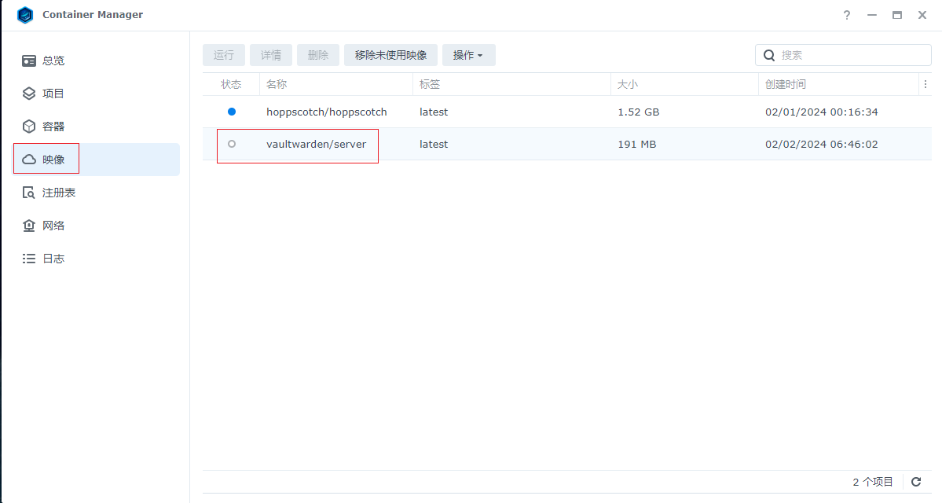The height and width of the screenshot is (503, 942).
Task: Open the 注册表 registry section
Action: tap(96, 193)
